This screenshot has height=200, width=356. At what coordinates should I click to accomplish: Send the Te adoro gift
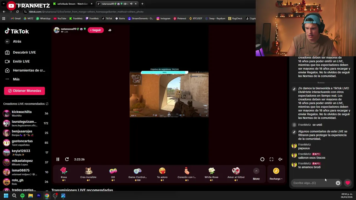[x=162, y=174]
